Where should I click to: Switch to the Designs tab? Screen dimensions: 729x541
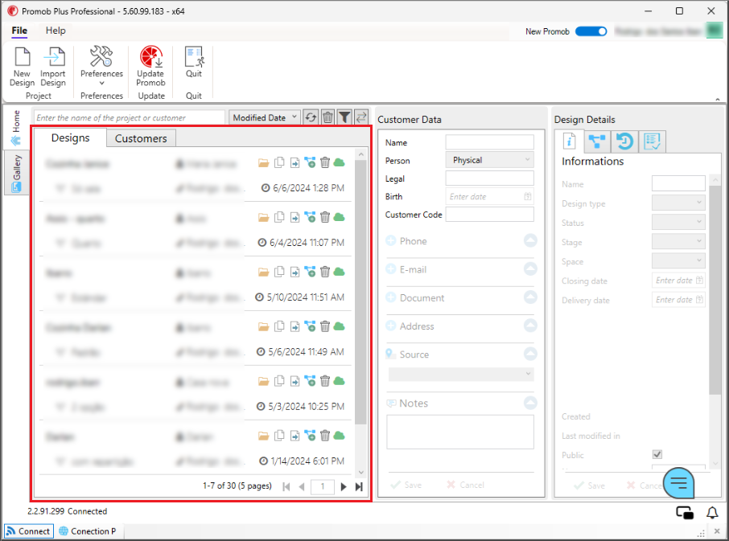71,138
